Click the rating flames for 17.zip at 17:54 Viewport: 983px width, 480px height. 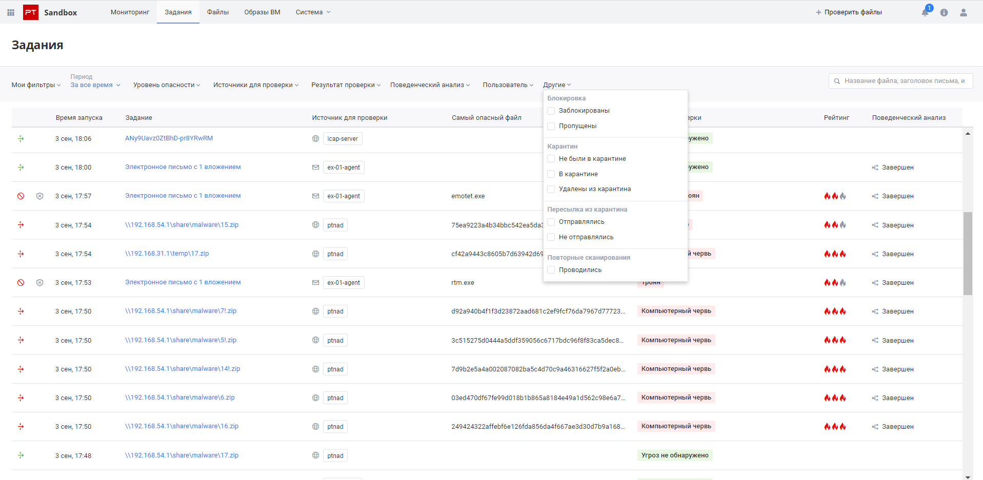[835, 254]
